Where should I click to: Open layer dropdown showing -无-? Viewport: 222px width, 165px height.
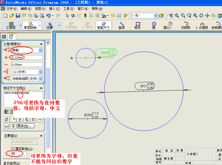[x=156, y=16]
